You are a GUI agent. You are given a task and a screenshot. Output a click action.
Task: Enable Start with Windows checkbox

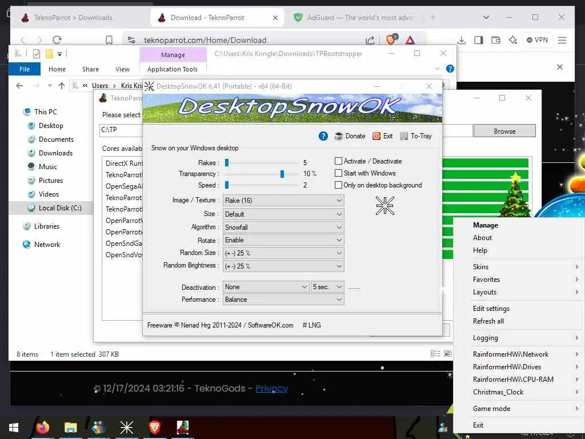(338, 173)
